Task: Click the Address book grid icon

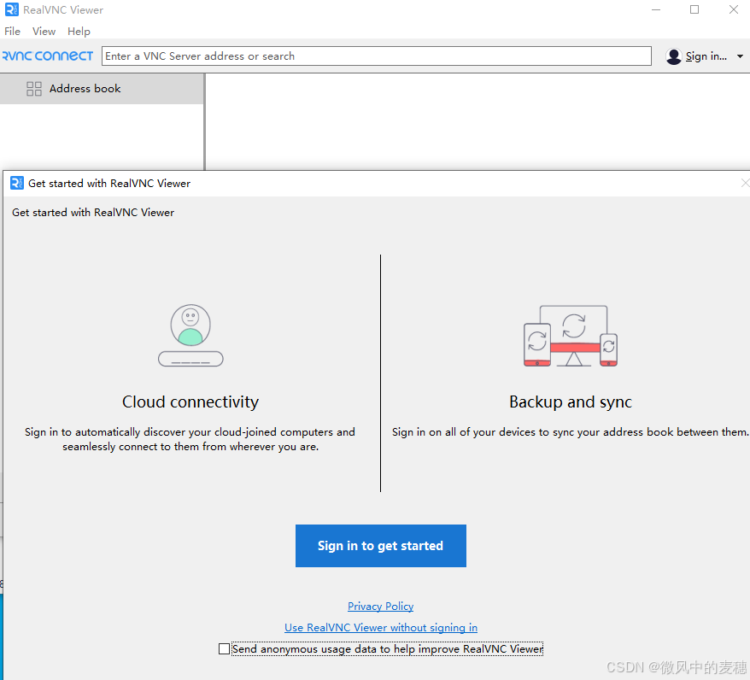Action: (x=34, y=89)
